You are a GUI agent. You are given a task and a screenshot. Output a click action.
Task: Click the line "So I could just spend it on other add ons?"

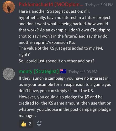coord(57,61)
